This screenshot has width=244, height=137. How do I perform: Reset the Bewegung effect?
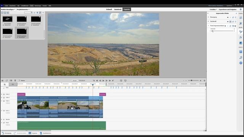click(233, 18)
